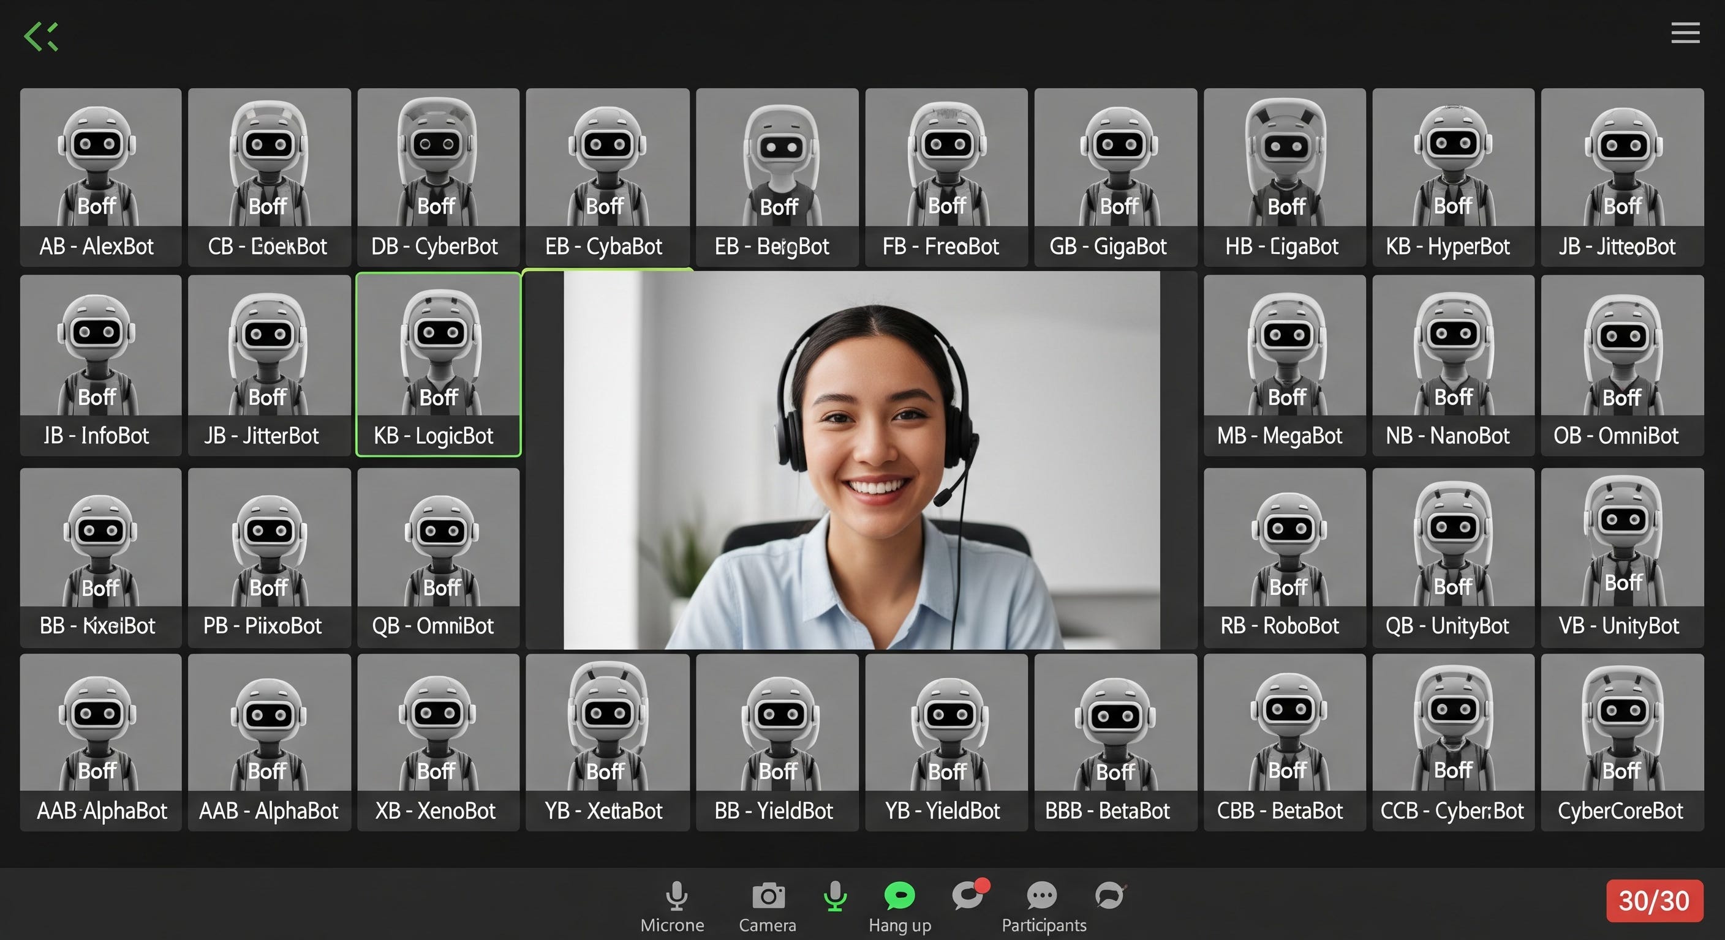Select the GB - GigaBot tile

click(1115, 177)
